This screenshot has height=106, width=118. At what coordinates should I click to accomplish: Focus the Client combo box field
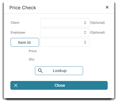click(65, 23)
